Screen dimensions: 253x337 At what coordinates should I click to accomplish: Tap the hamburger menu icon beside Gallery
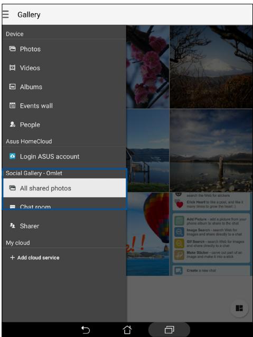coord(5,14)
